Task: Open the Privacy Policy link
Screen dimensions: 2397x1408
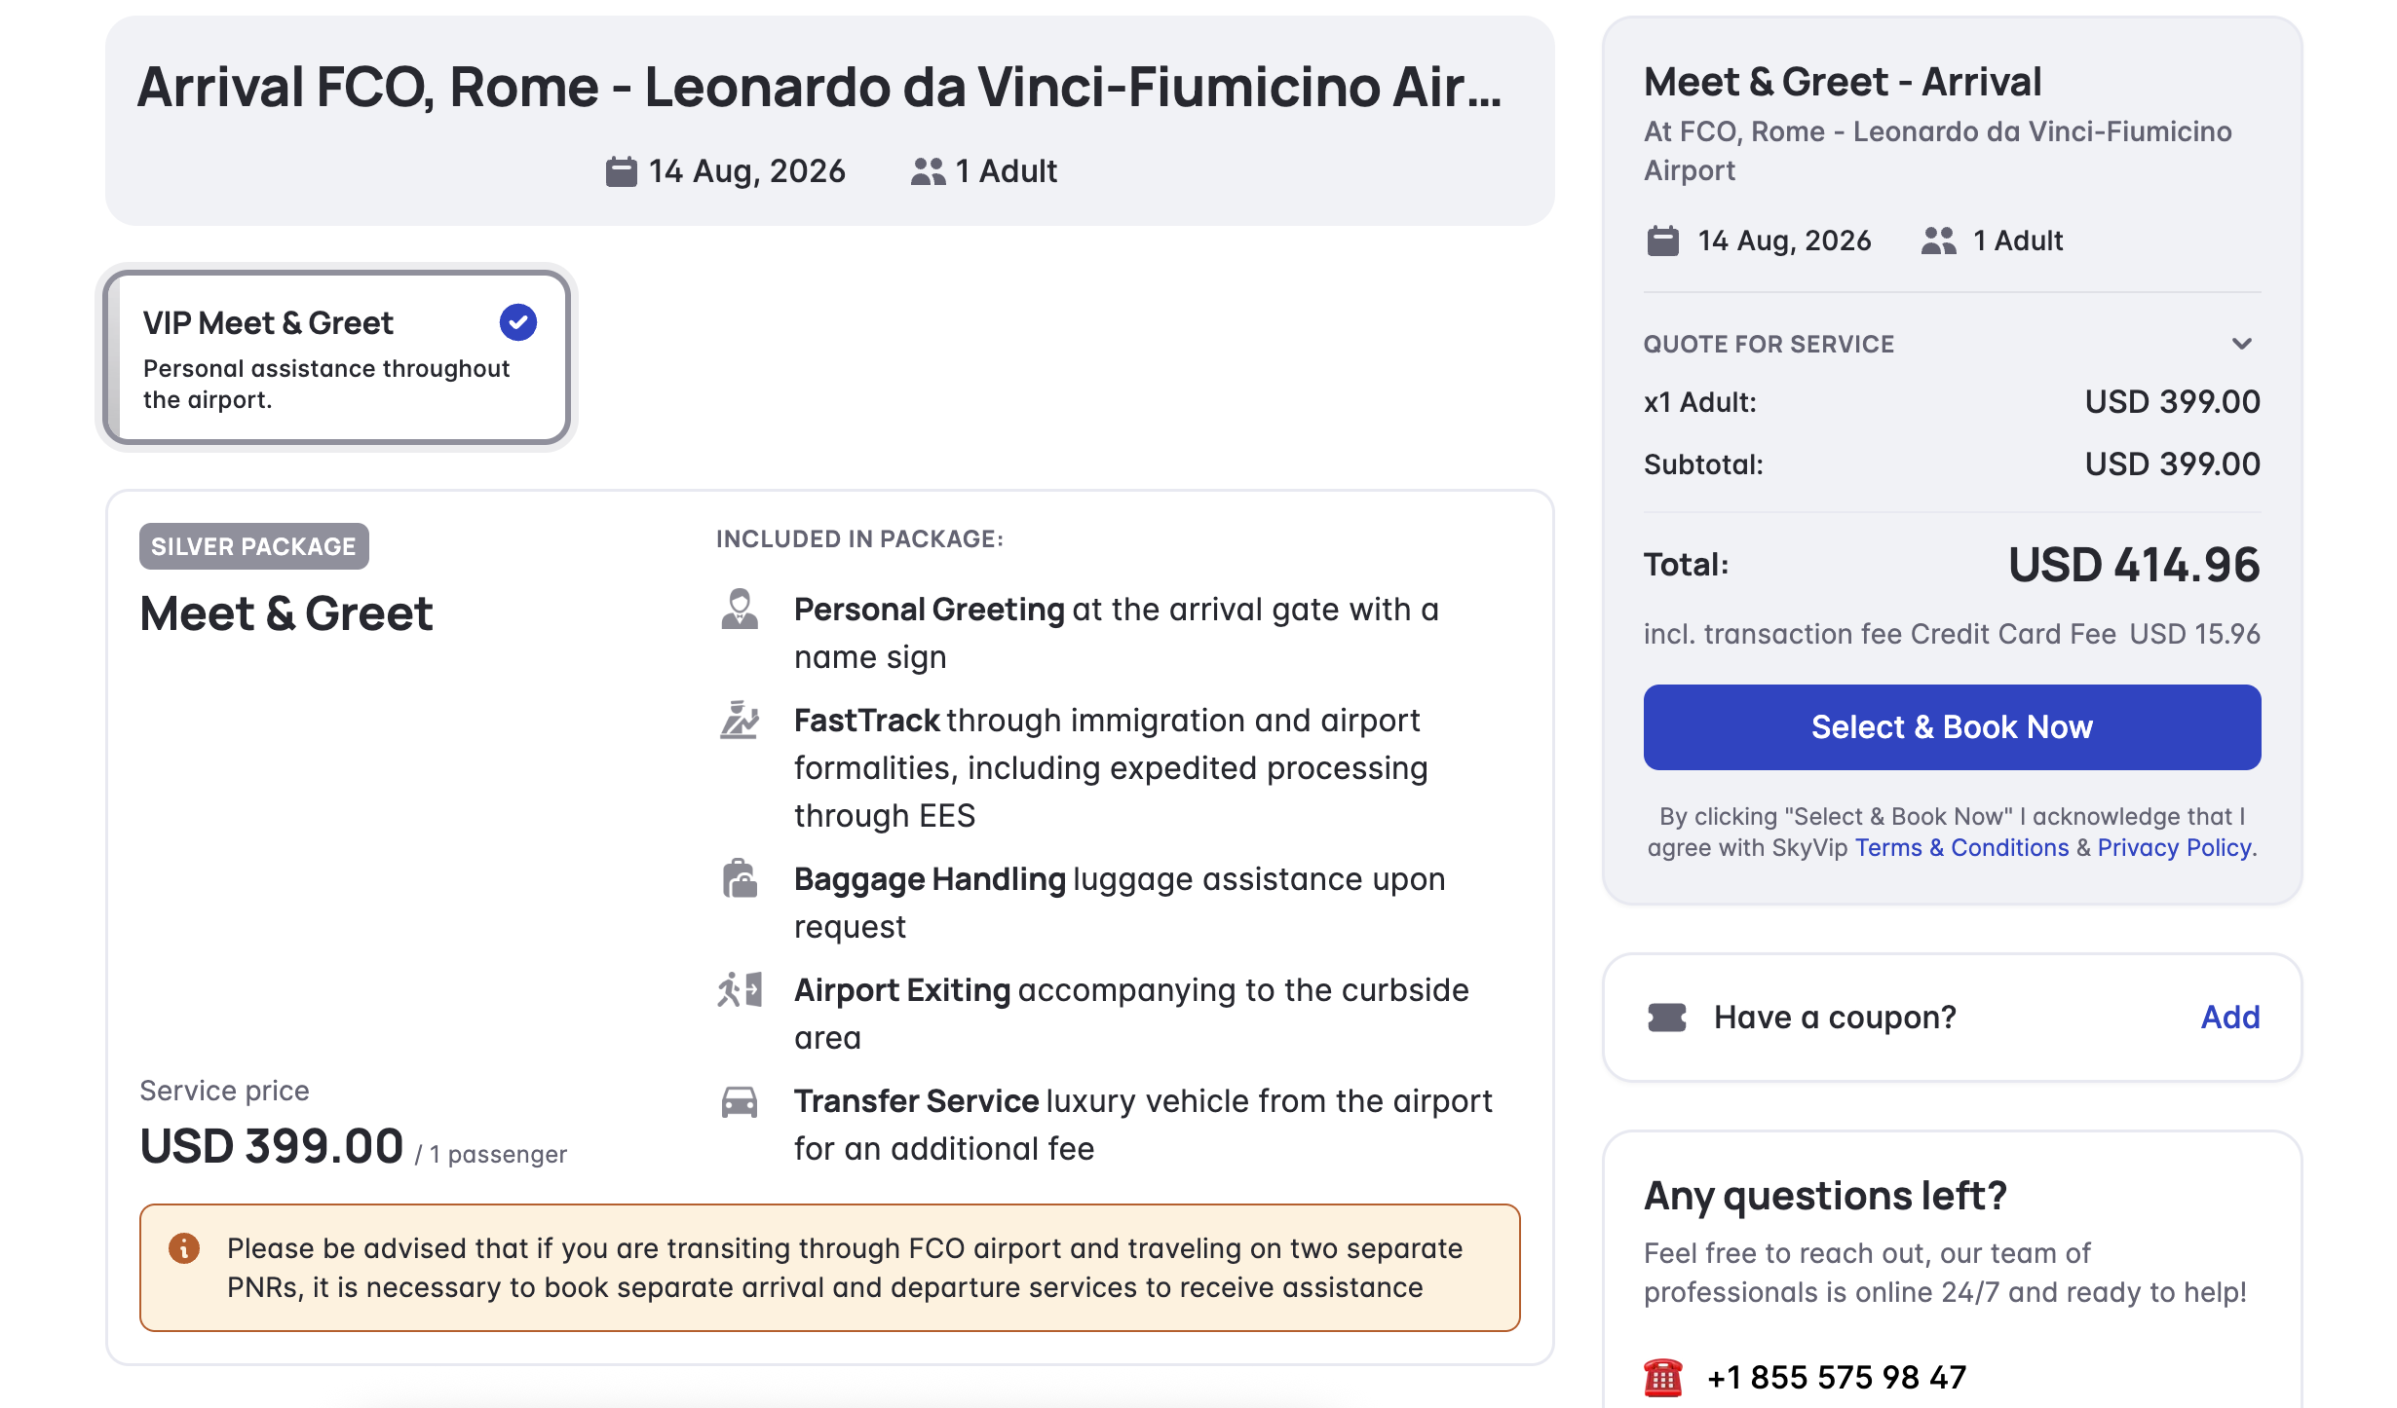Action: point(2175,848)
